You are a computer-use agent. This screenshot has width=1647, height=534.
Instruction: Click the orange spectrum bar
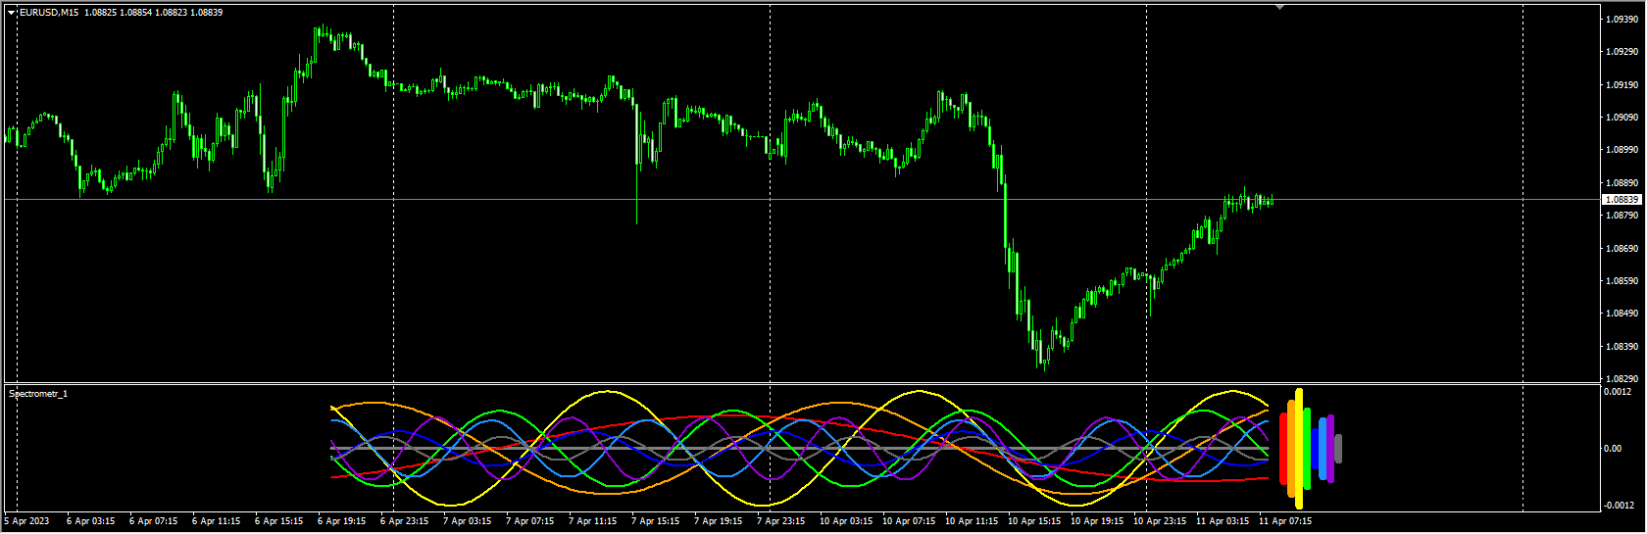[1292, 449]
